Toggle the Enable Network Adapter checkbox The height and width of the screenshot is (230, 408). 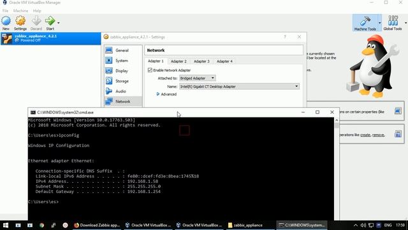[x=150, y=70]
